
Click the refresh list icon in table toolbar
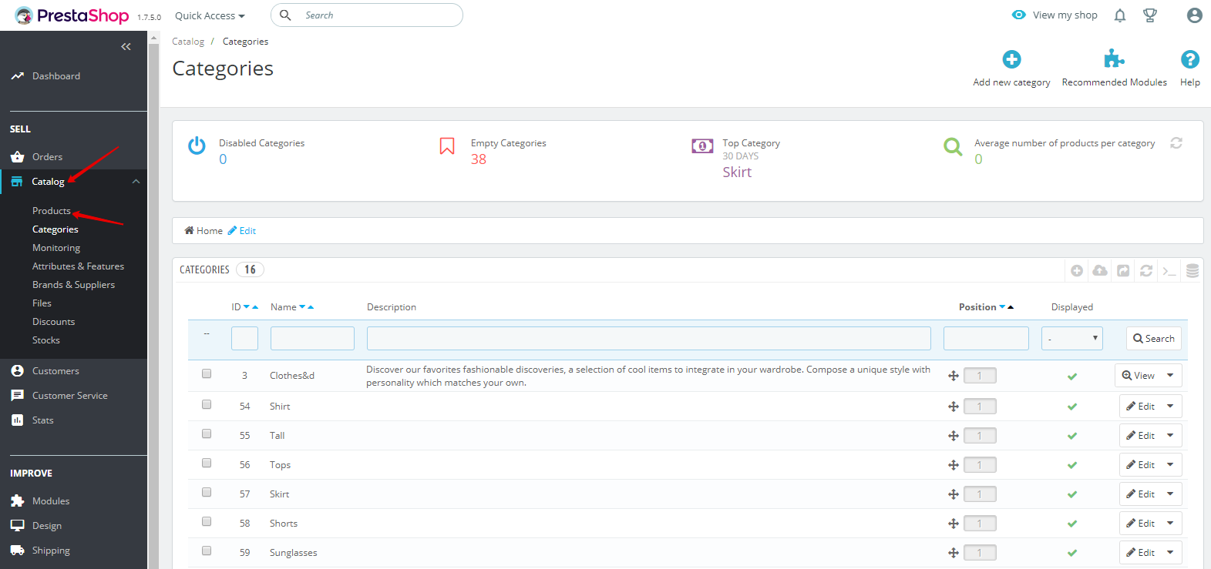click(1146, 270)
